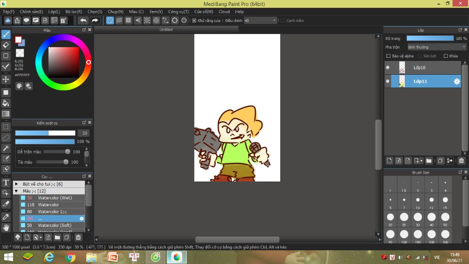The image size is (469, 264).
Task: Open File Explorer from the taskbar
Action: [x=92, y=257]
